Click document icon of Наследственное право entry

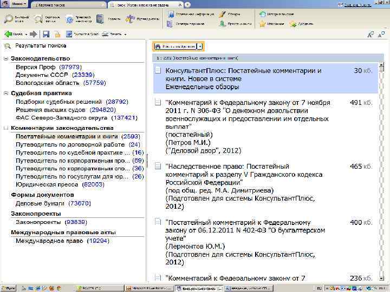158,166
